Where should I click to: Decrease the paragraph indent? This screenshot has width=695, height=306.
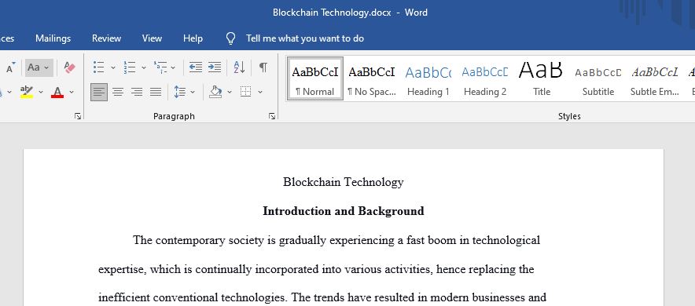196,67
